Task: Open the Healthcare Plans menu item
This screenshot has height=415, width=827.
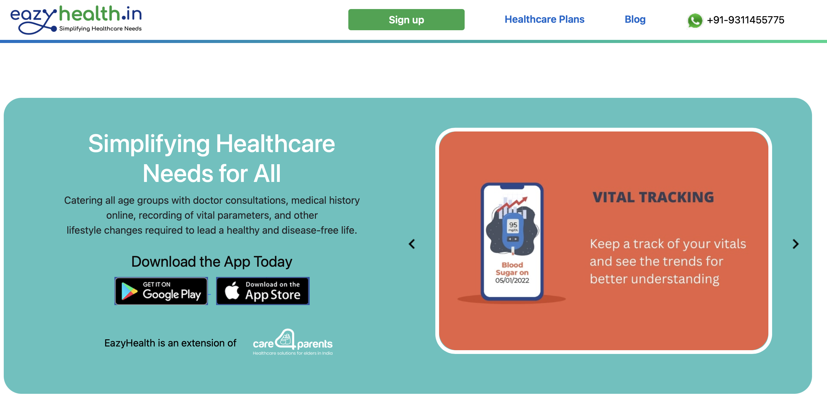Action: (x=544, y=20)
